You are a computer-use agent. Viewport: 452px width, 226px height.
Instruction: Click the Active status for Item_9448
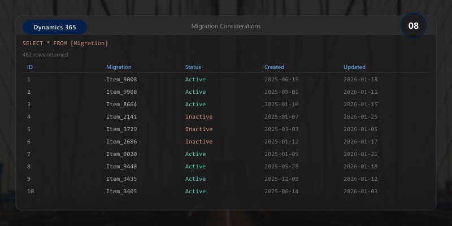pyautogui.click(x=195, y=166)
